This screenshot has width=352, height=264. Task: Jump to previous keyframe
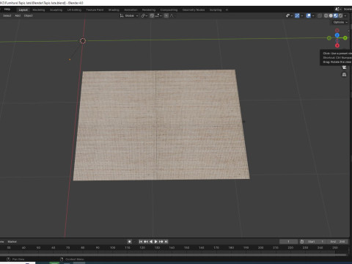(x=146, y=242)
